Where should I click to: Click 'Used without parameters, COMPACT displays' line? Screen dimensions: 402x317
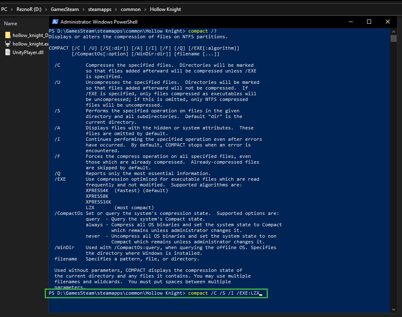[x=148, y=270]
